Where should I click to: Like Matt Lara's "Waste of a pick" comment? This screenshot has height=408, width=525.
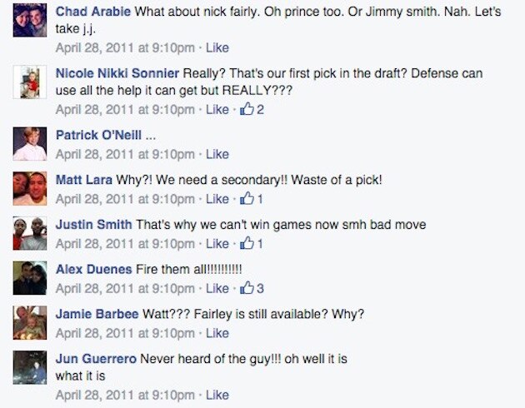pos(217,199)
